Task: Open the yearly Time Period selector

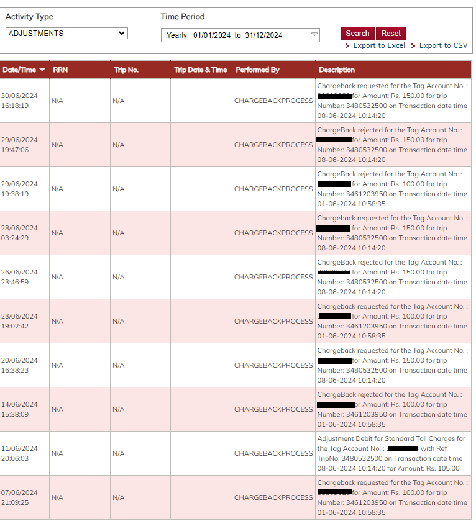Action: tap(240, 35)
